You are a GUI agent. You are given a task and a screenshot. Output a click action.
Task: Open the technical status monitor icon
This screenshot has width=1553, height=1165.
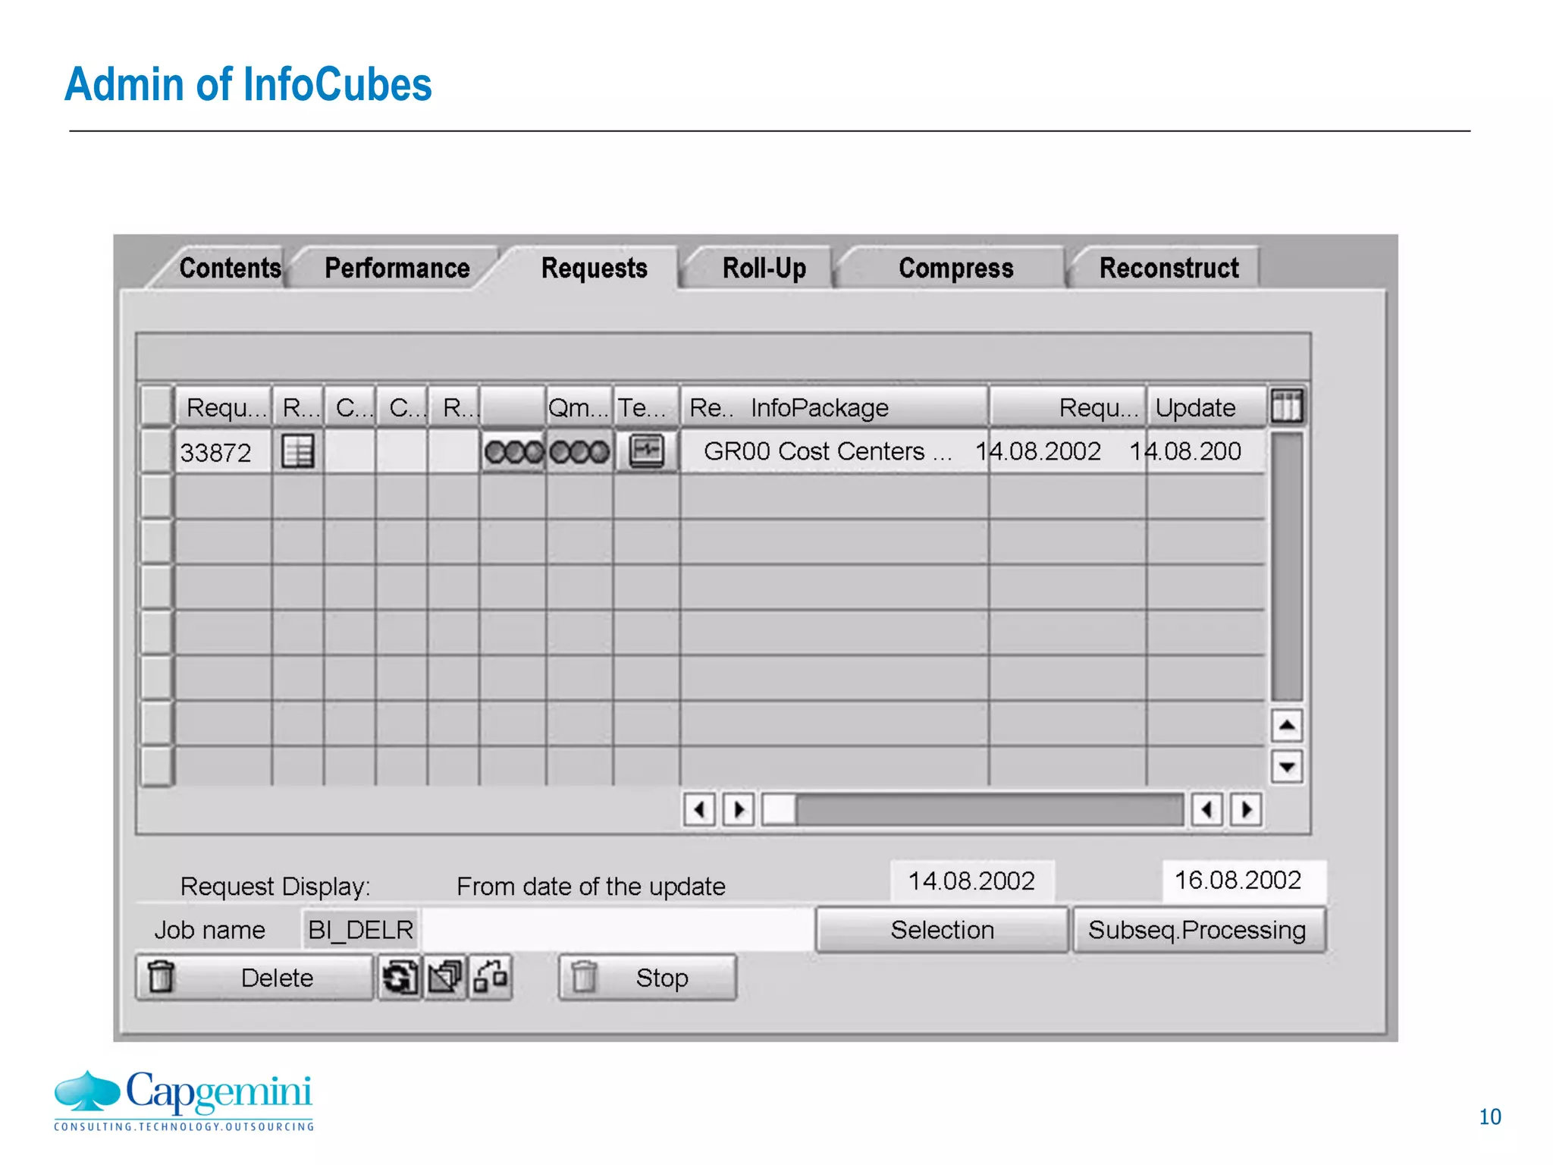click(x=646, y=451)
